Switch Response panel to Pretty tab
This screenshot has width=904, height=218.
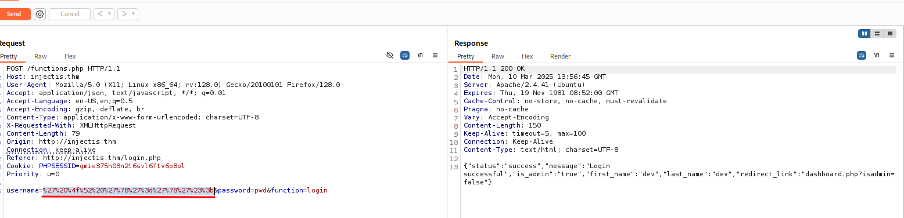(465, 56)
